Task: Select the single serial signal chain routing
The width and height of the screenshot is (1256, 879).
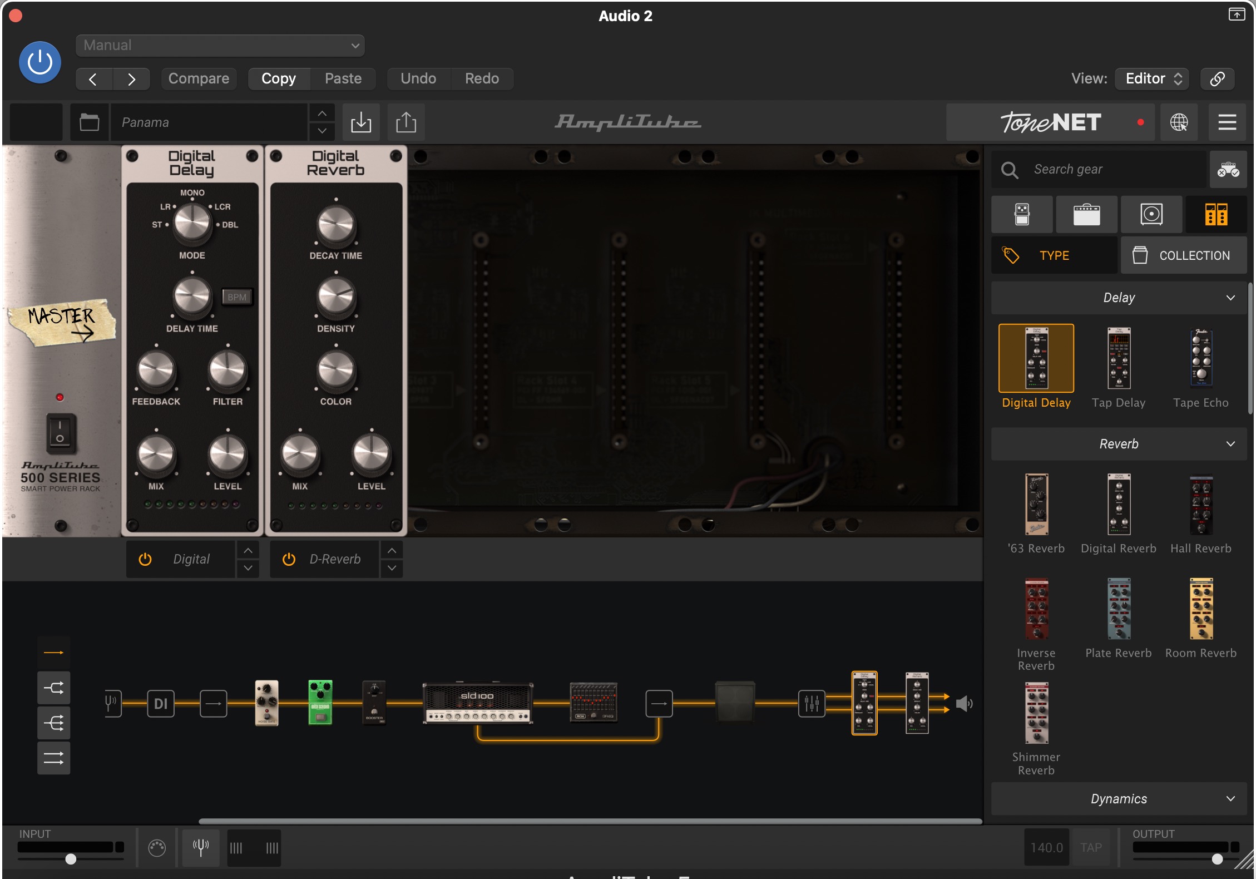Action: (54, 653)
